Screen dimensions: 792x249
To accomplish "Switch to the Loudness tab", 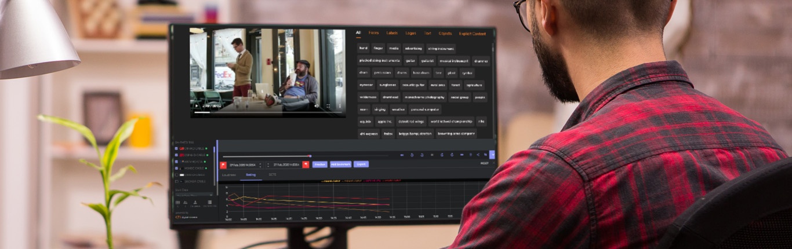I will [x=228, y=174].
